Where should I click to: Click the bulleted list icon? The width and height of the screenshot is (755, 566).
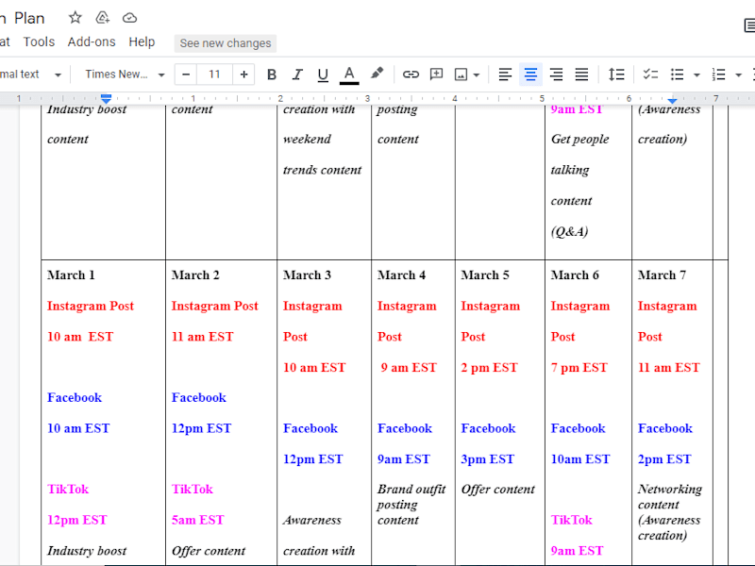click(677, 75)
